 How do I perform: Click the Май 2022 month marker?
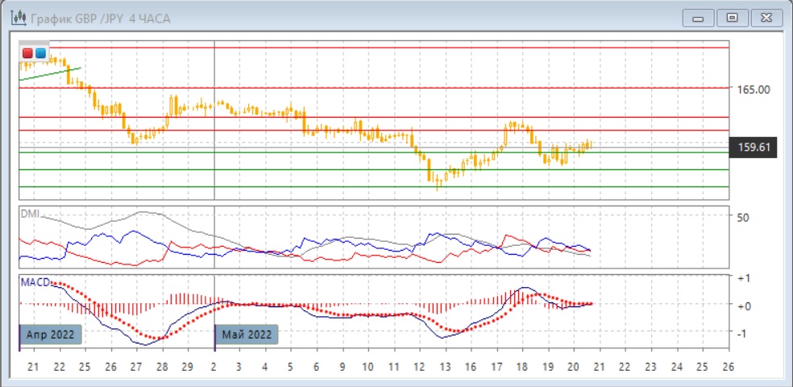point(247,335)
